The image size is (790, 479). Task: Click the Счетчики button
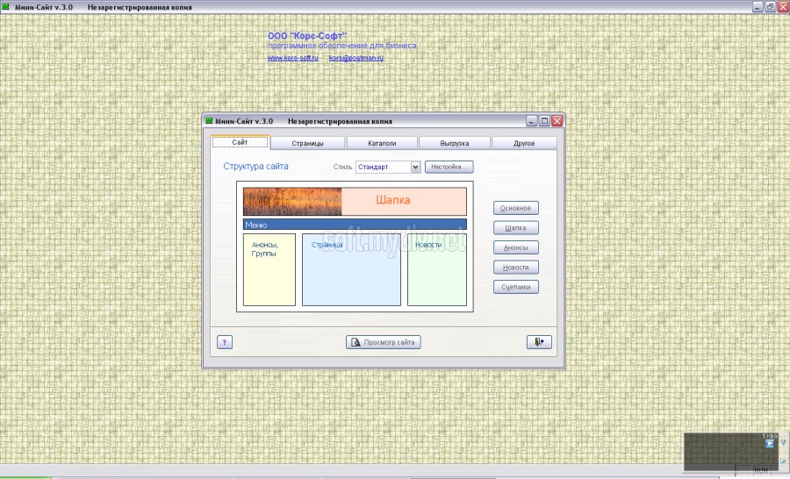coord(515,286)
